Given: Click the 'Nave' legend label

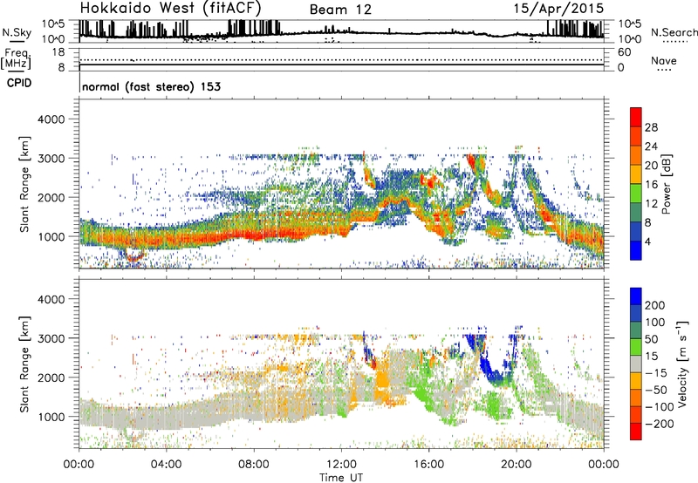Looking at the screenshot, I should (x=664, y=60).
